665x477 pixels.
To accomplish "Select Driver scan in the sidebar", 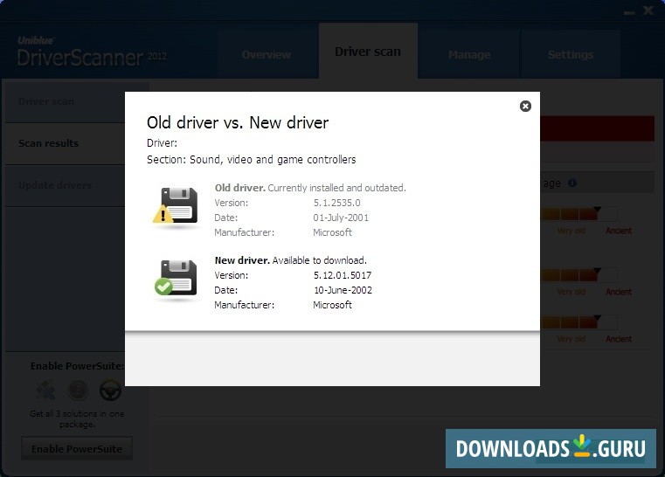I will pyautogui.click(x=65, y=101).
